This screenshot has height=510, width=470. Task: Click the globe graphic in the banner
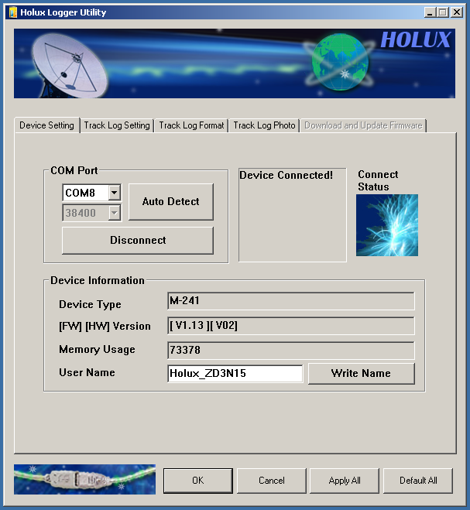(x=340, y=62)
